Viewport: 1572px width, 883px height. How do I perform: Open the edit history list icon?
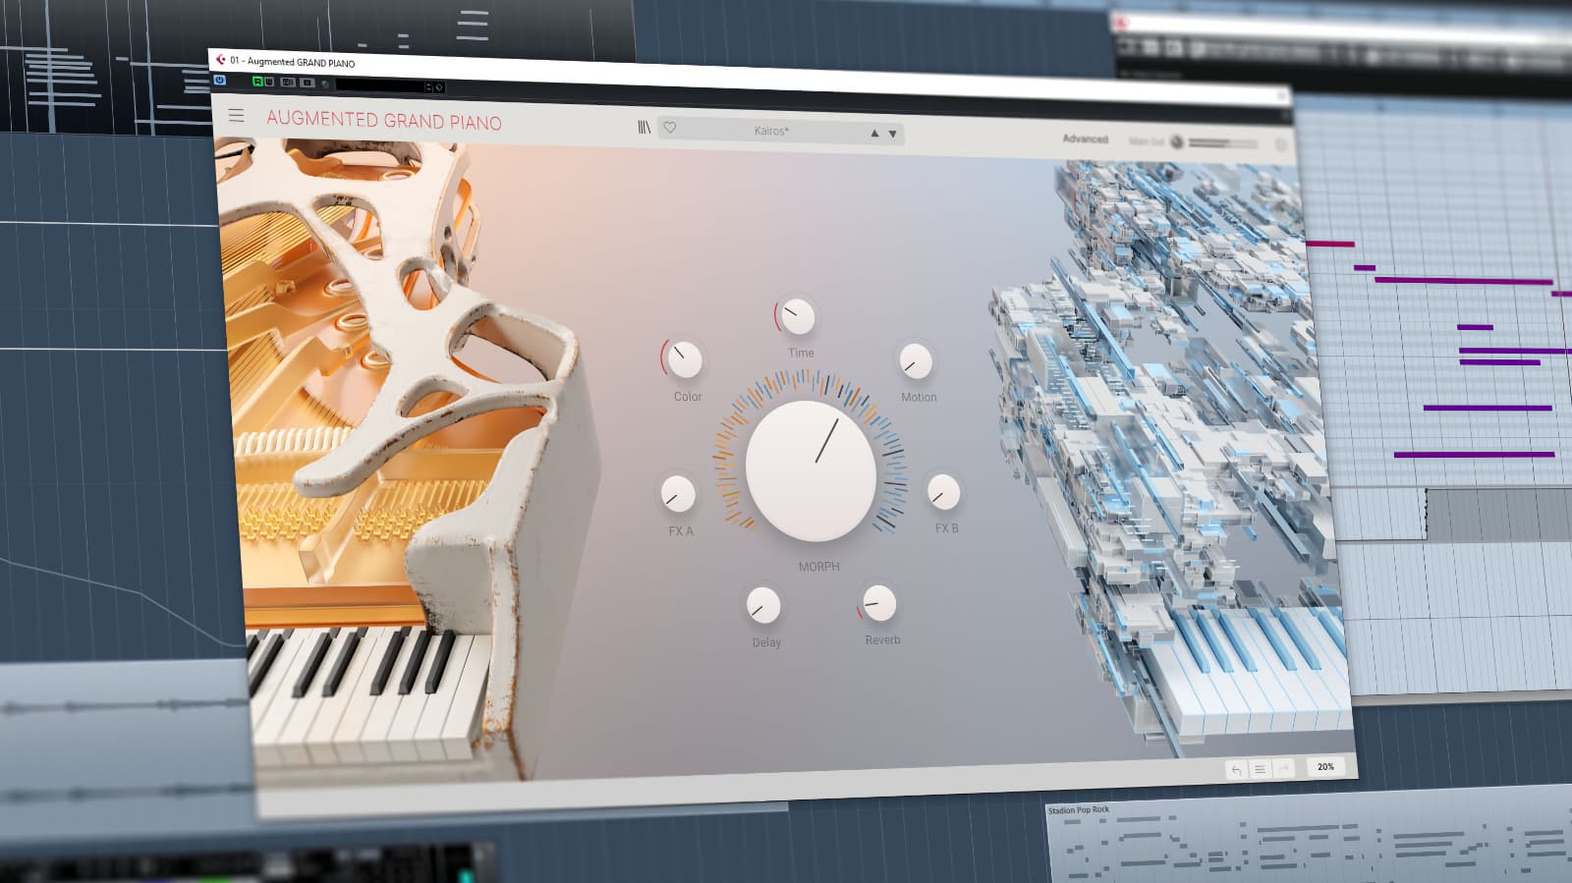point(1260,769)
